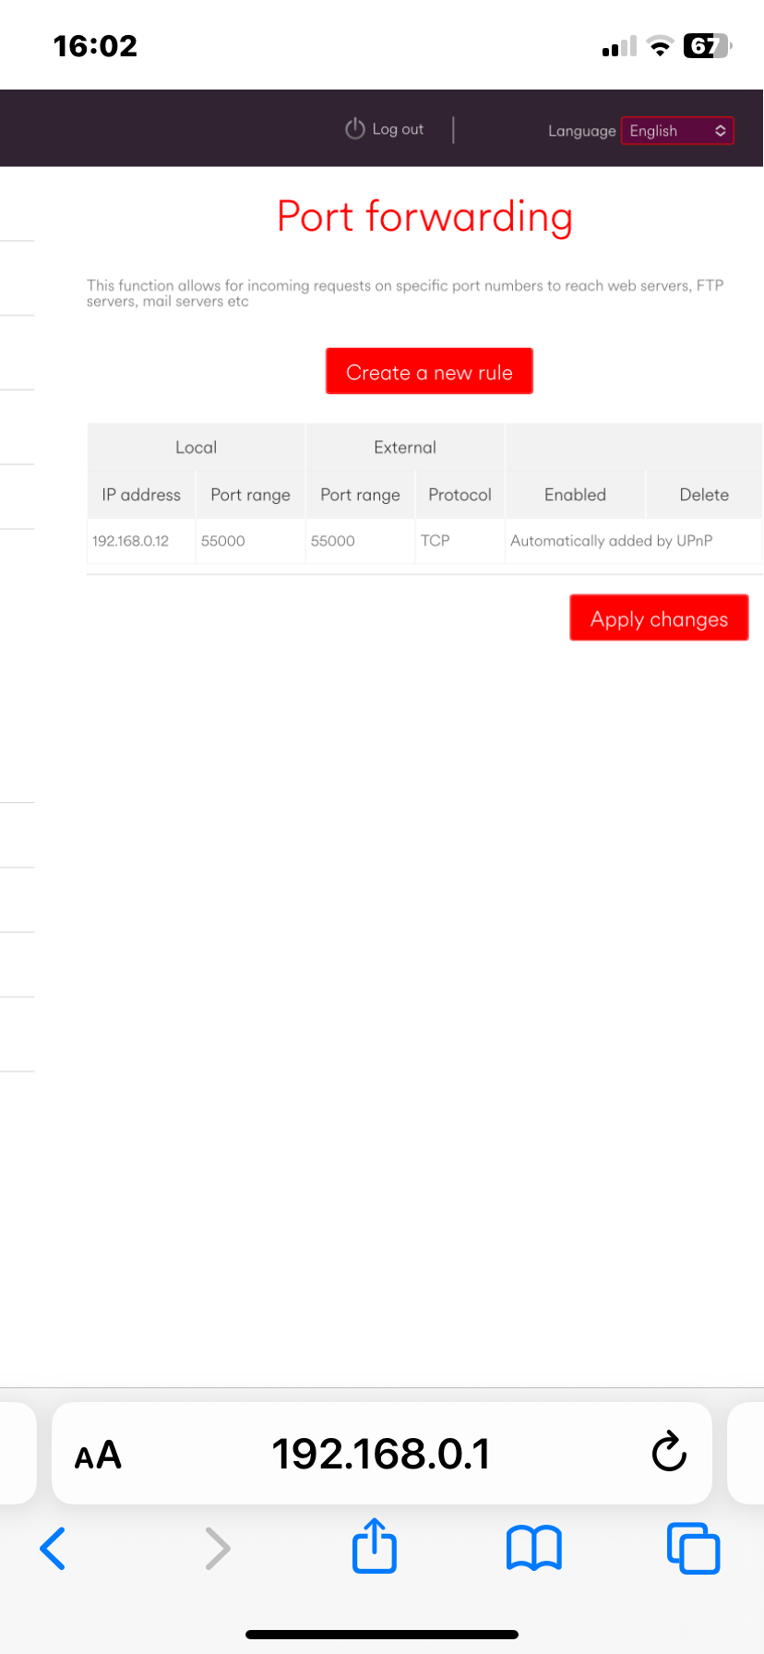Tap the Safari back arrow
The image size is (764, 1654).
pos(54,1548)
